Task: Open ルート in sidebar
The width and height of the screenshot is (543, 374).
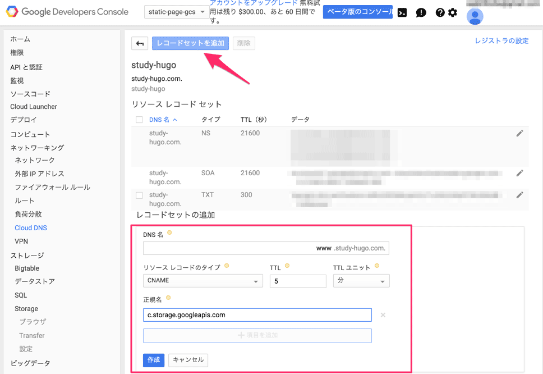Action: coord(24,200)
